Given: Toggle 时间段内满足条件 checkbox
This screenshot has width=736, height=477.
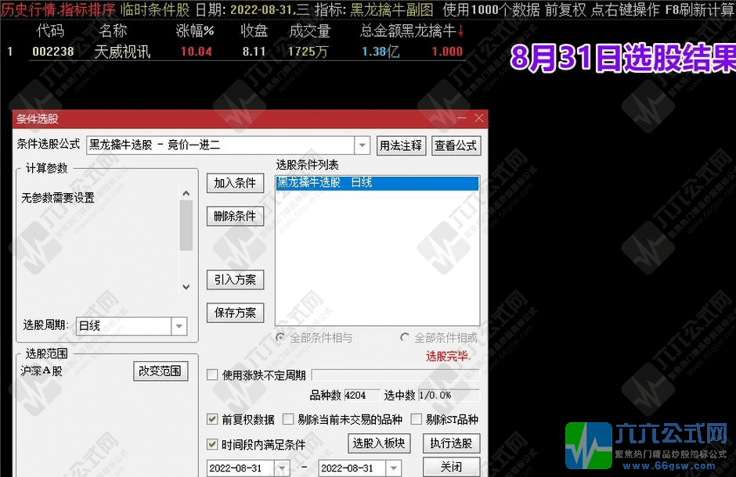Looking at the screenshot, I should pos(213,443).
